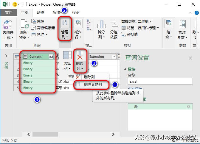Click the Manage Parameters (管理参数) icon
Viewport: 200px width, 144px height.
click(182, 24)
